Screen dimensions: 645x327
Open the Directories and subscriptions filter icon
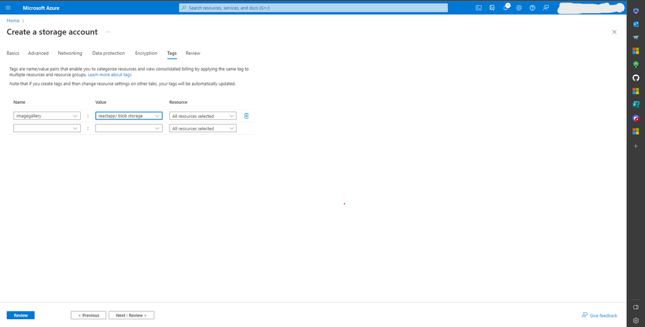492,8
